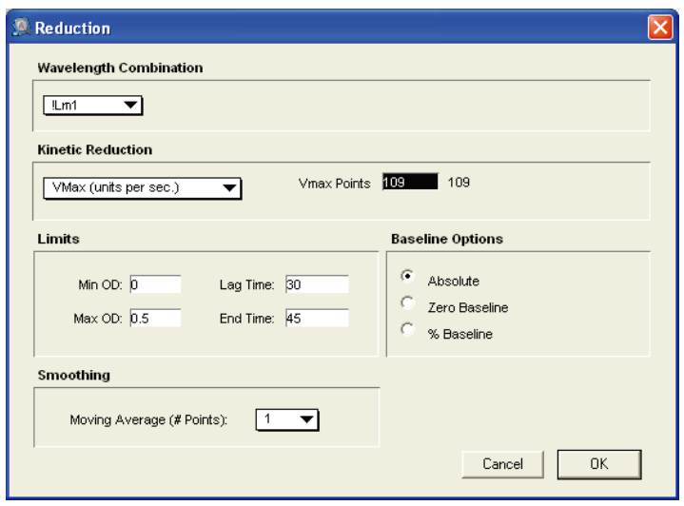This screenshot has width=684, height=506.
Task: Open the !Lm1 wavelength combination dropdown
Action: tap(92, 106)
